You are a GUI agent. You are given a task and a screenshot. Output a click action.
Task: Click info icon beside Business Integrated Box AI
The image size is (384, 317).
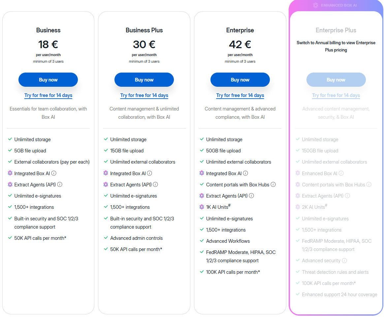tap(54, 173)
